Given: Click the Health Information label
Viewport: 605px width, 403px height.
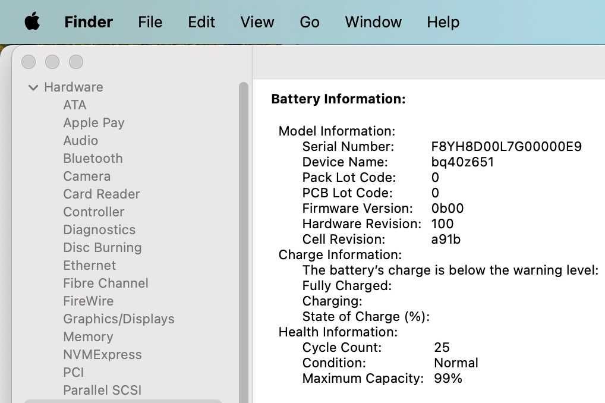Looking at the screenshot, I should pyautogui.click(x=338, y=332).
